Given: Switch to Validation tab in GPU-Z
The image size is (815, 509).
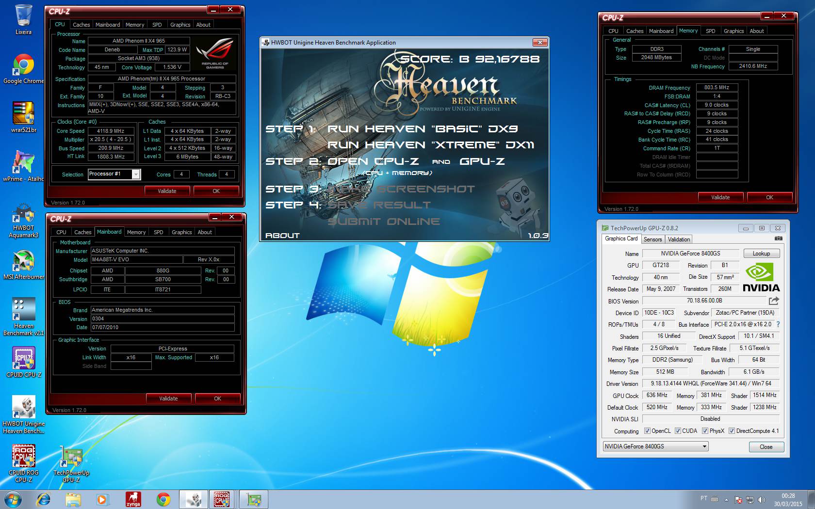Looking at the screenshot, I should click(x=679, y=239).
